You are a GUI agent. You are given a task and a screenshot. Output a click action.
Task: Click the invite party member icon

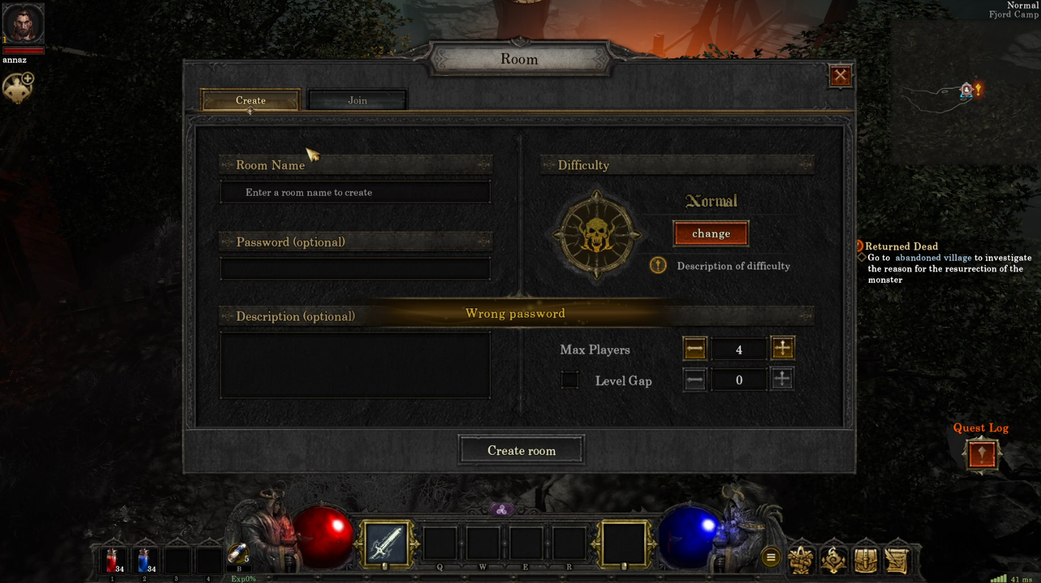coord(17,88)
